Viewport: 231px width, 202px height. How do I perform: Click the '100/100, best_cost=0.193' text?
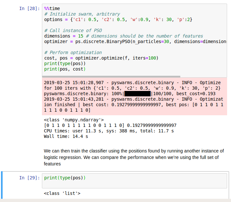click(x=184, y=94)
